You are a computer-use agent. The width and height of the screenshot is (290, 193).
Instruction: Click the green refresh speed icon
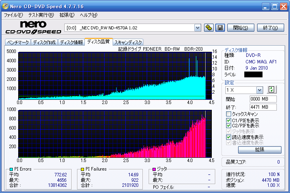coord(271,90)
